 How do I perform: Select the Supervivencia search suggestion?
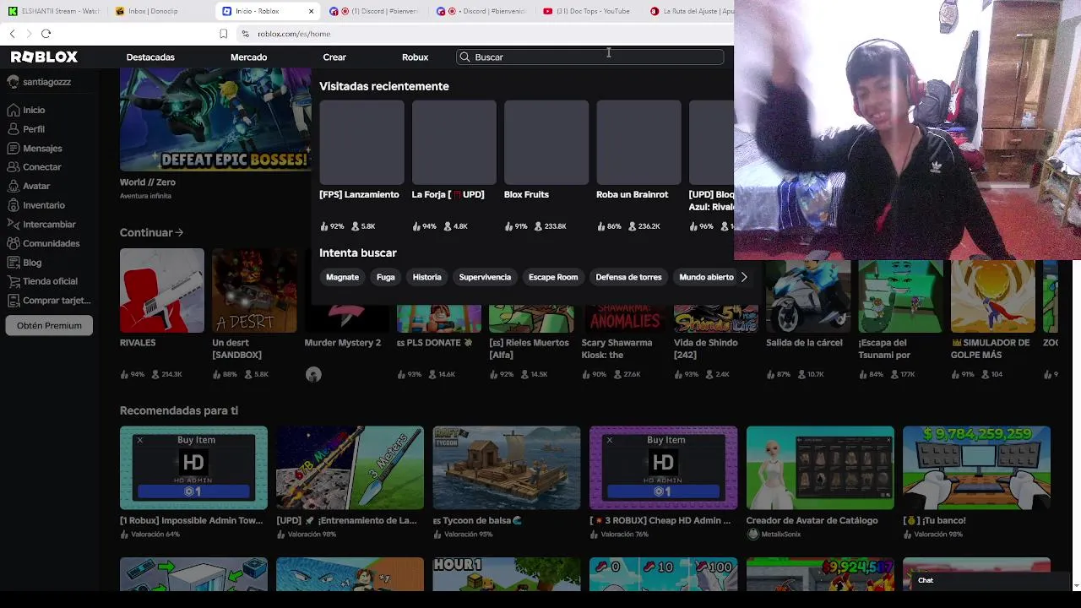point(485,277)
